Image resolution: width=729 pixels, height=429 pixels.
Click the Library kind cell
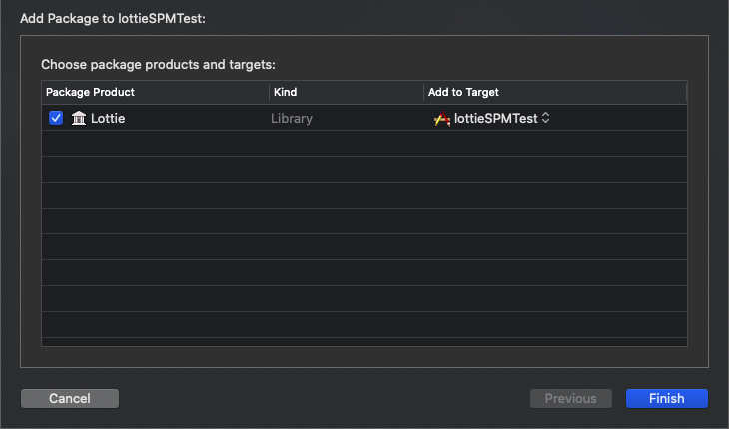pos(292,119)
